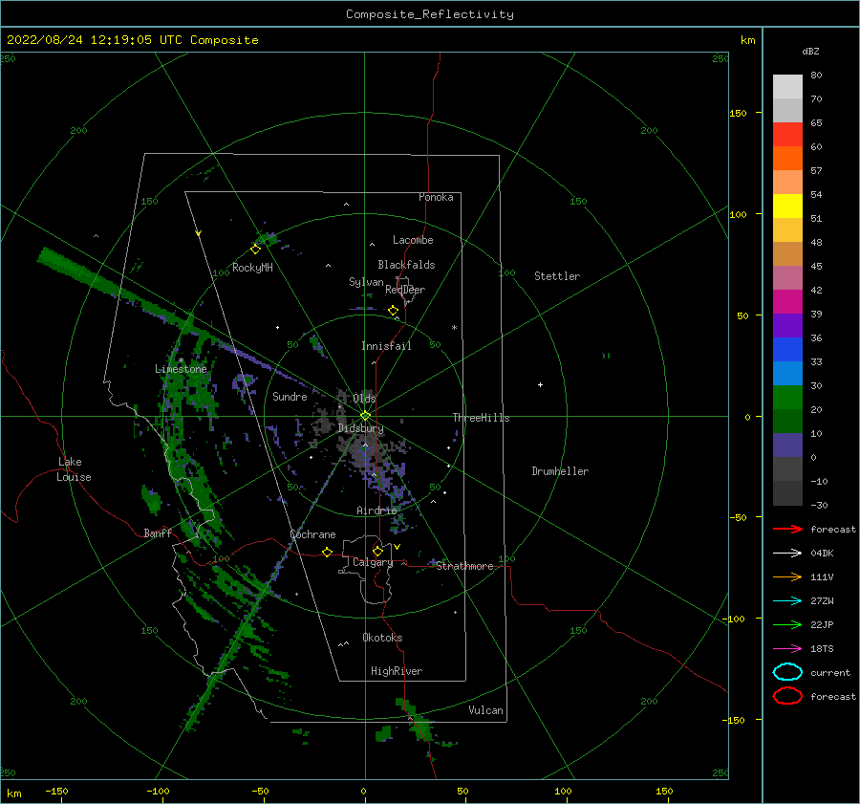Choose the purple 36-39 dBZ color swatch

[x=787, y=326]
